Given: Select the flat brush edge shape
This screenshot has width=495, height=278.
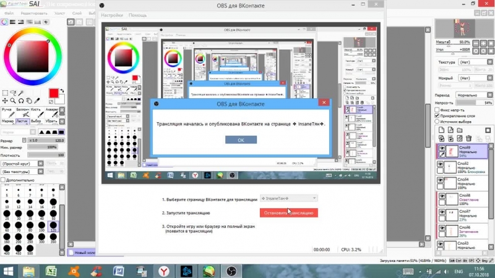Looking at the screenshot, I should 61,132.
